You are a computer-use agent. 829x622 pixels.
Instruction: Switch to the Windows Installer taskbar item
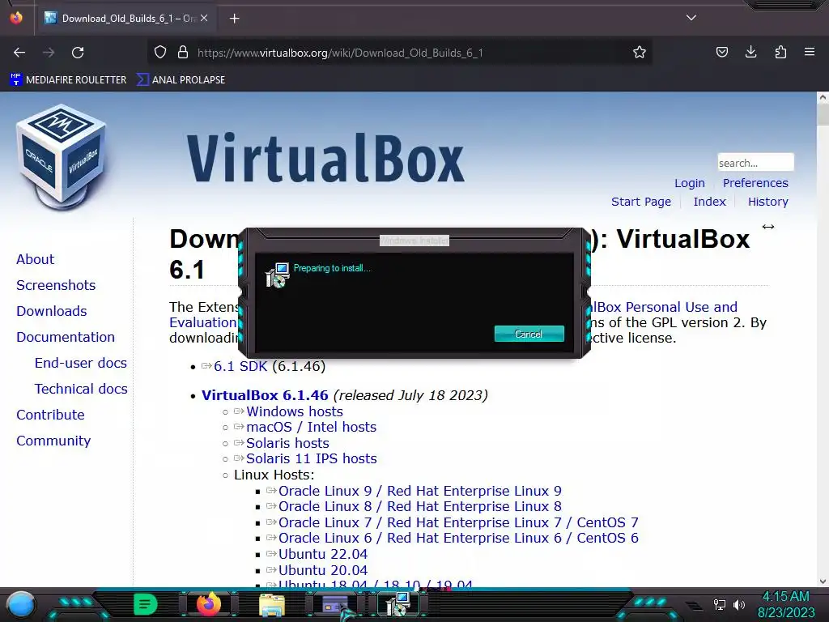[397, 604]
